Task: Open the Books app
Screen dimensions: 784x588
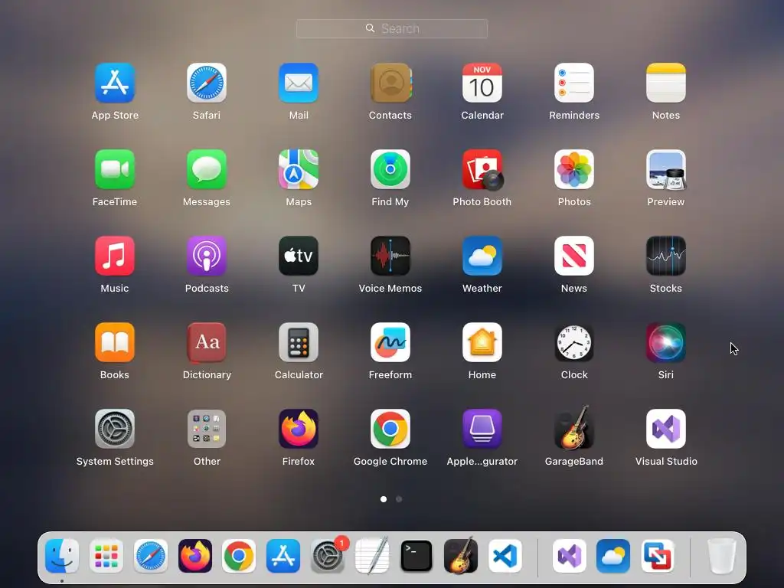Action: click(x=115, y=342)
